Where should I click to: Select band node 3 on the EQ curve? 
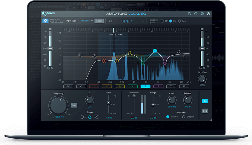(130, 53)
